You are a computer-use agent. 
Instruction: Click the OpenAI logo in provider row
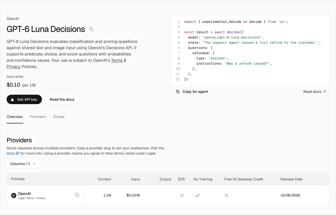coord(14,195)
